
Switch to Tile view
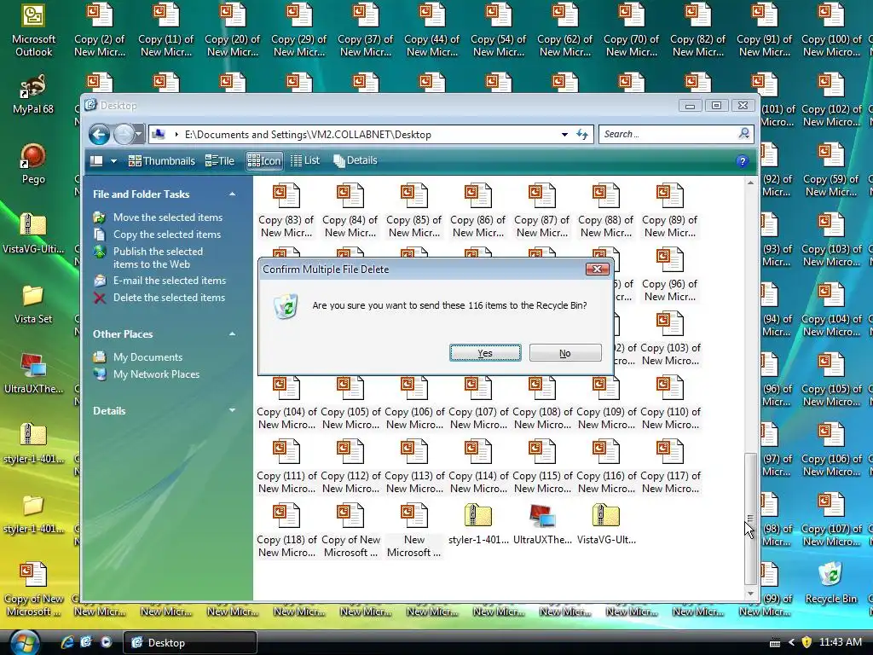(x=219, y=161)
